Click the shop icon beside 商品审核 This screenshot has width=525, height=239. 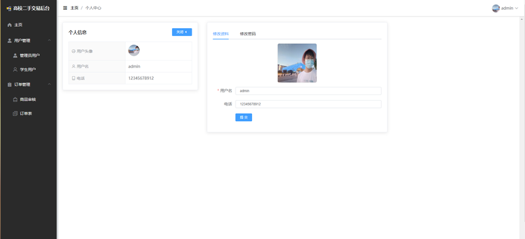click(15, 100)
